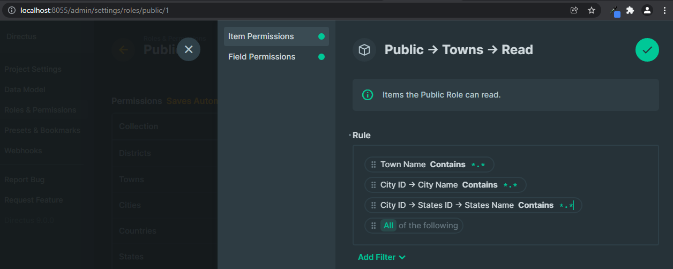Grab the City Name filter's drag handle
This screenshot has width=673, height=269.
(373, 185)
